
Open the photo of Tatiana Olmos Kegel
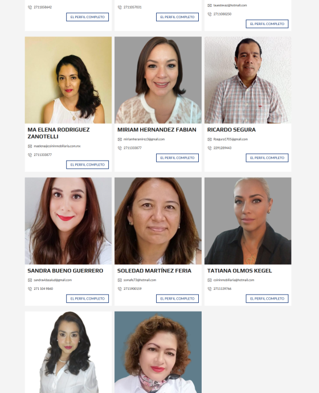tap(248, 221)
